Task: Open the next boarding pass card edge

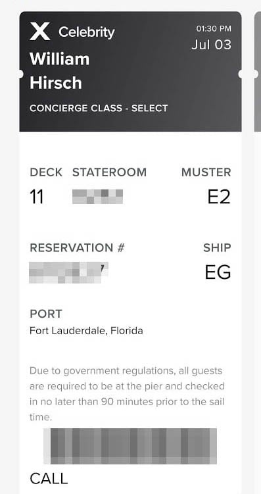Action: click(x=258, y=71)
